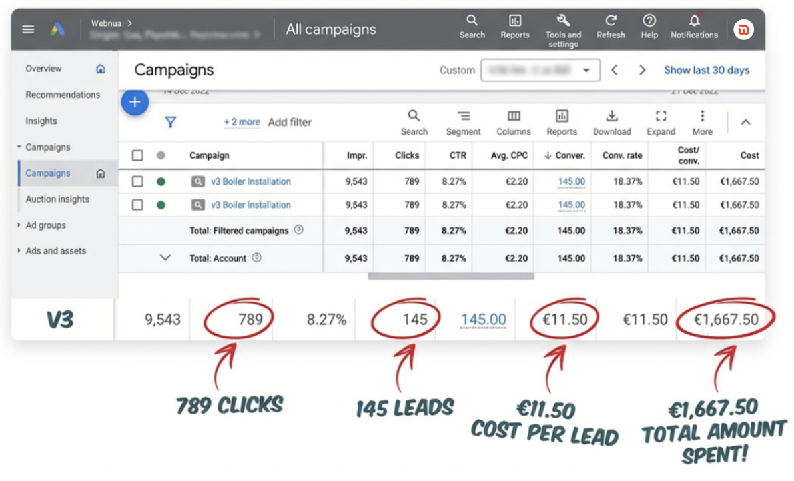Click the horizontal scrollbar under the table
The width and height of the screenshot is (794, 481).
click(x=450, y=276)
